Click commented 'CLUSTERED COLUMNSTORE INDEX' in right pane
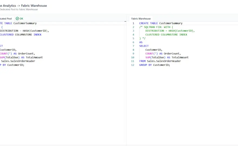Image resolution: width=238 pixels, height=146 pixels. pos(166,35)
